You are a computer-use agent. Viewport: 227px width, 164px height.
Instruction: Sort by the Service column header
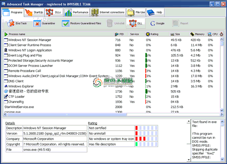pyautogui.click(x=137, y=34)
